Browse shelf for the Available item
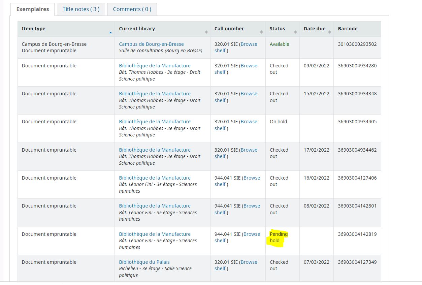 coord(249,44)
